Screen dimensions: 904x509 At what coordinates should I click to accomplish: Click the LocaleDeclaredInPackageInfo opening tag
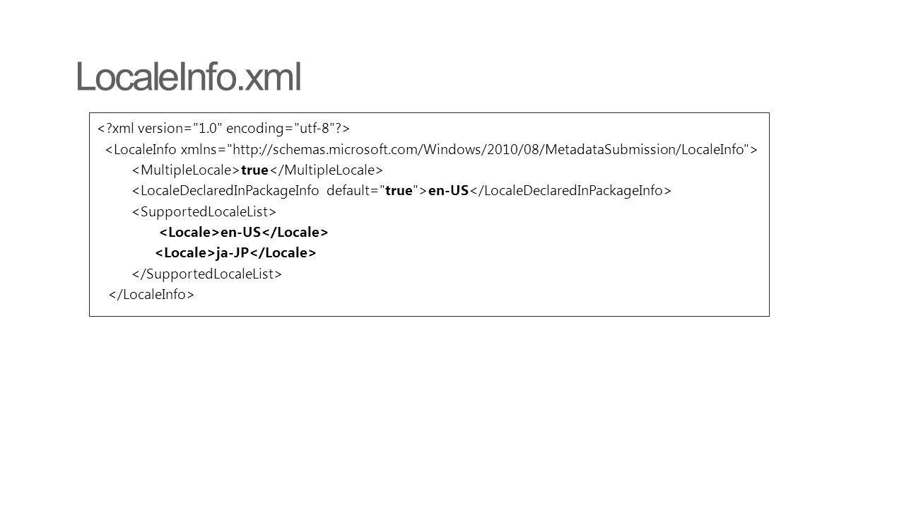click(279, 190)
